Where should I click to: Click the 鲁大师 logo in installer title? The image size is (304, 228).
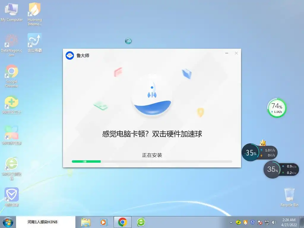tap(70, 56)
